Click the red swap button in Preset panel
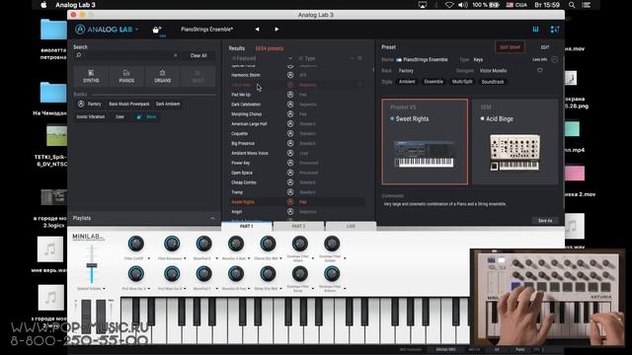Screen dimensions: 632x355 510,47
